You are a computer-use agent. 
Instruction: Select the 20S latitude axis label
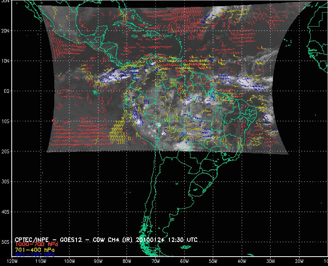(5, 151)
